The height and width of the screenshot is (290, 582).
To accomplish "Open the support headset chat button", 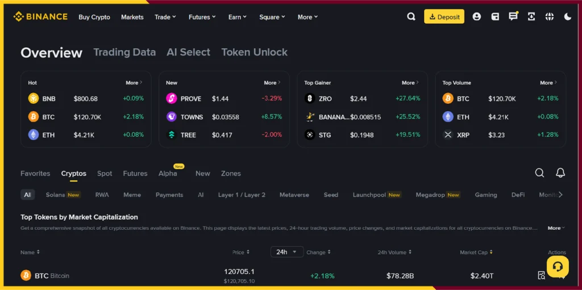I will (558, 267).
